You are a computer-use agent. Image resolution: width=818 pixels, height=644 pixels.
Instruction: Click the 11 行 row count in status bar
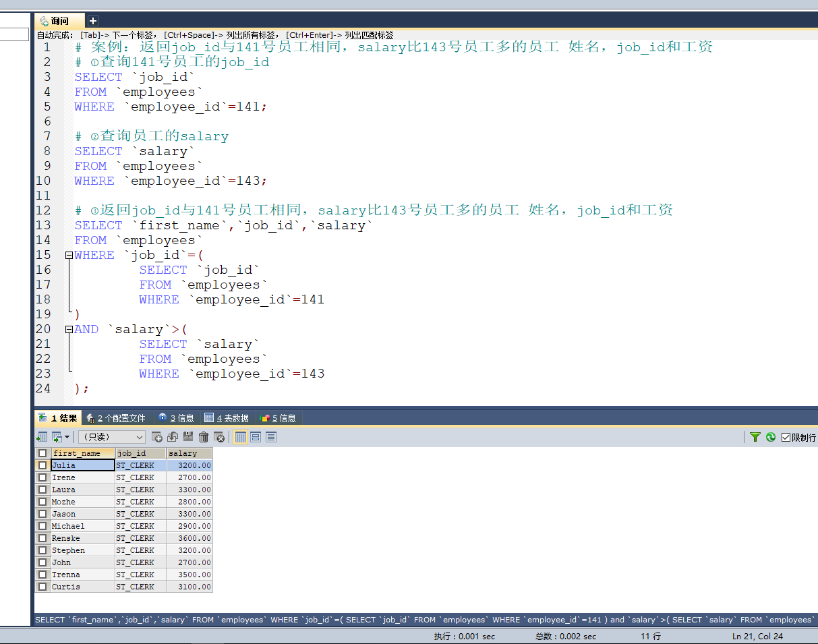[651, 636]
